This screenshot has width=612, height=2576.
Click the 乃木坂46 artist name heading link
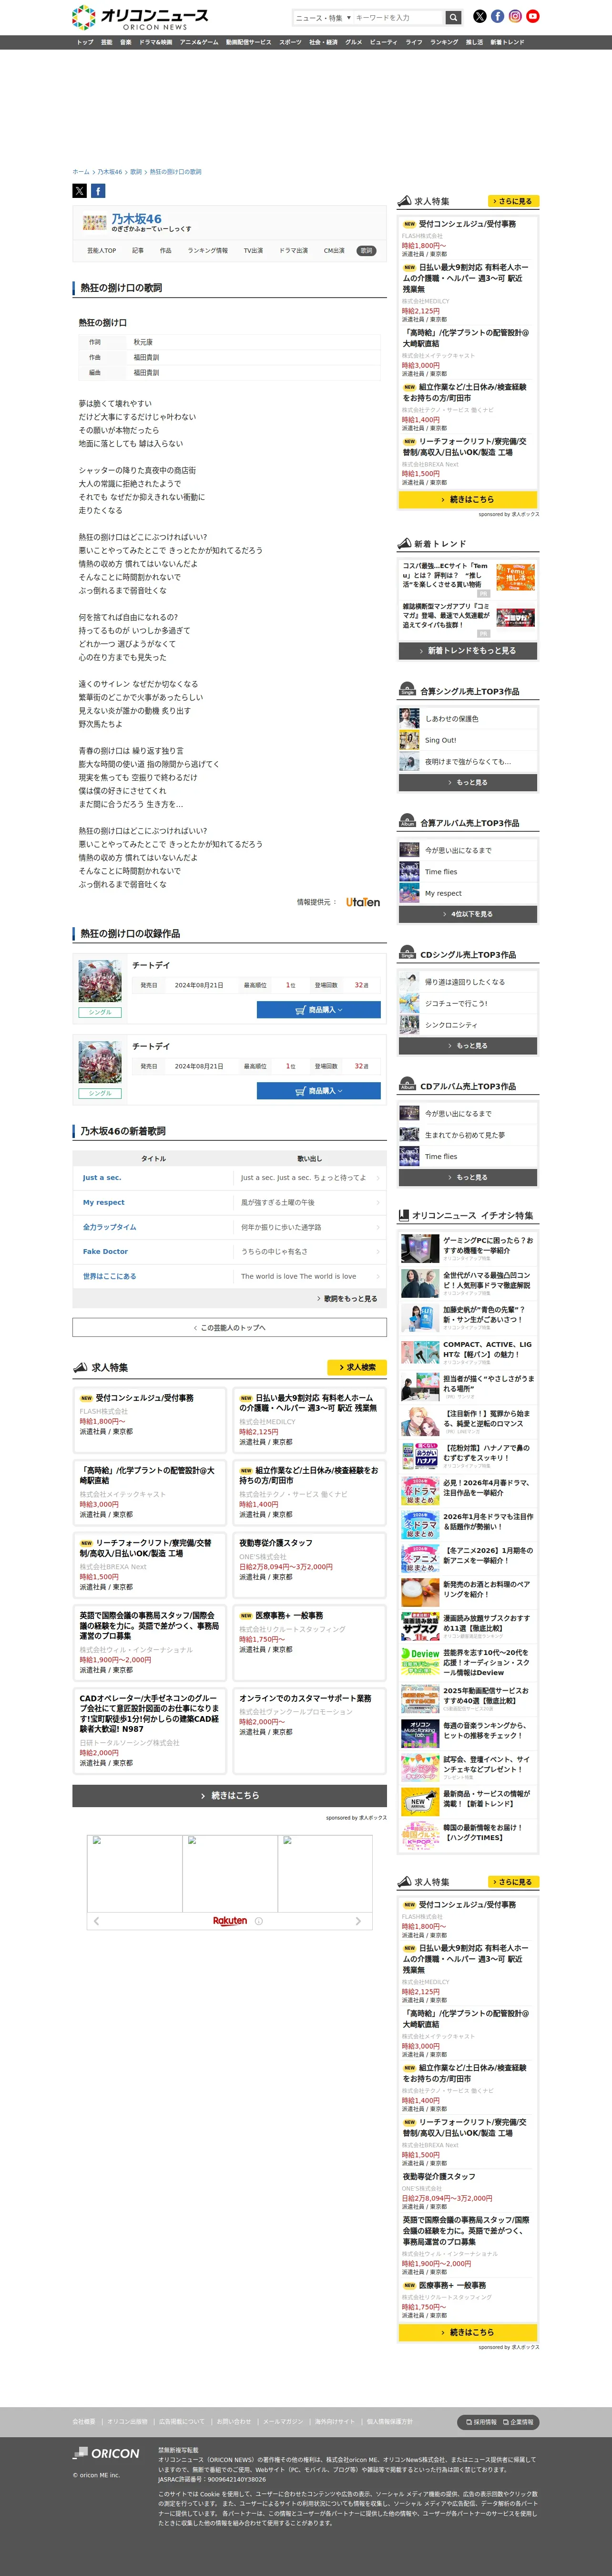(x=137, y=218)
